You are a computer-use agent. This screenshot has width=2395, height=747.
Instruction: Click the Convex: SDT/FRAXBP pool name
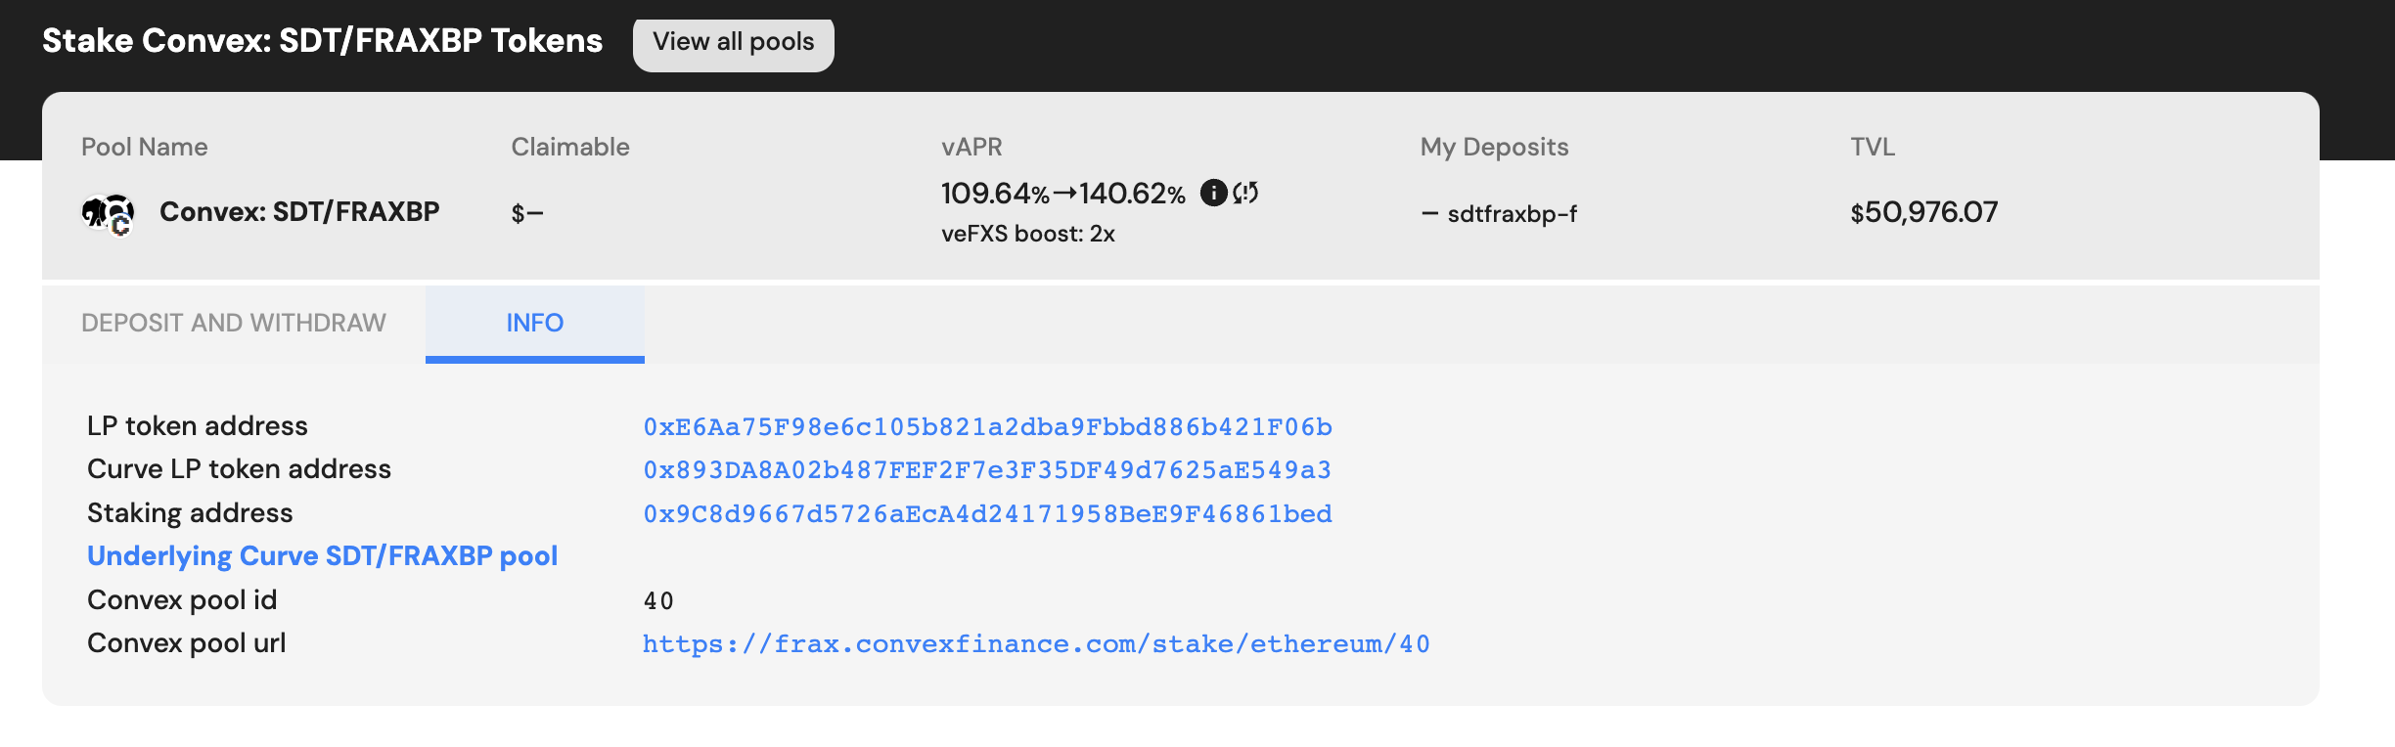click(299, 212)
